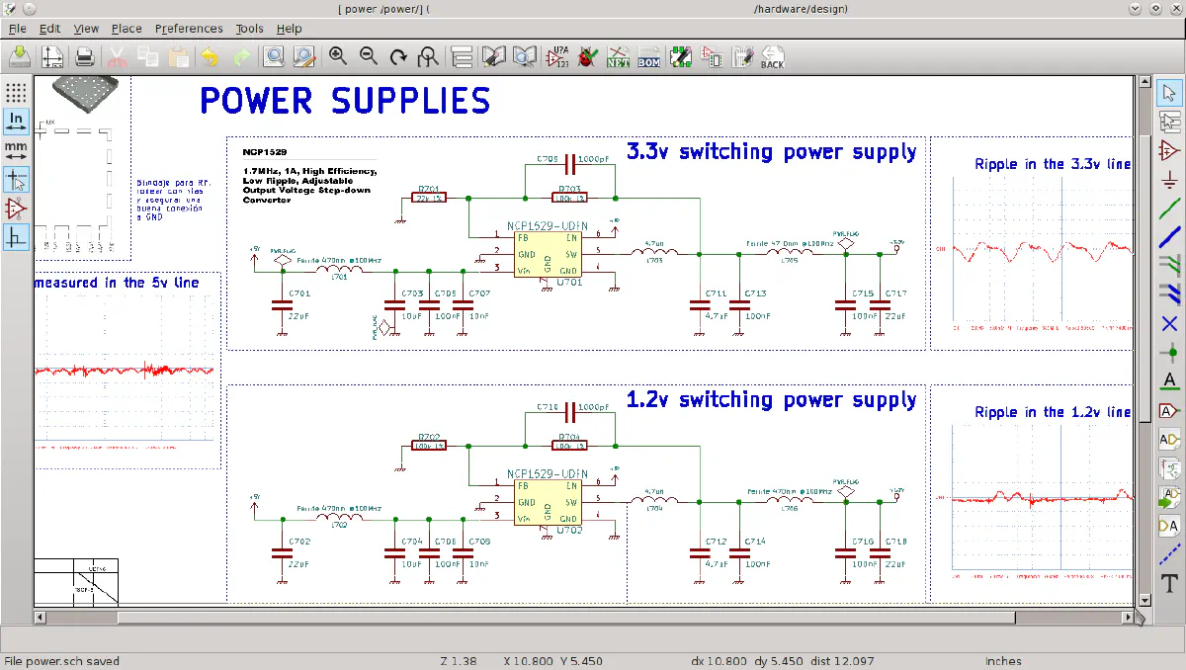The height and width of the screenshot is (670, 1186).
Task: Open the Preferences menu
Action: coord(189,29)
